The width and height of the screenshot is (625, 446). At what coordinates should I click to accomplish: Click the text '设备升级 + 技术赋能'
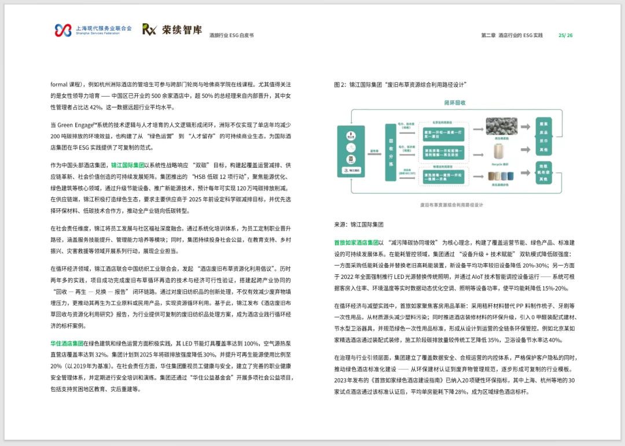pos(487,255)
